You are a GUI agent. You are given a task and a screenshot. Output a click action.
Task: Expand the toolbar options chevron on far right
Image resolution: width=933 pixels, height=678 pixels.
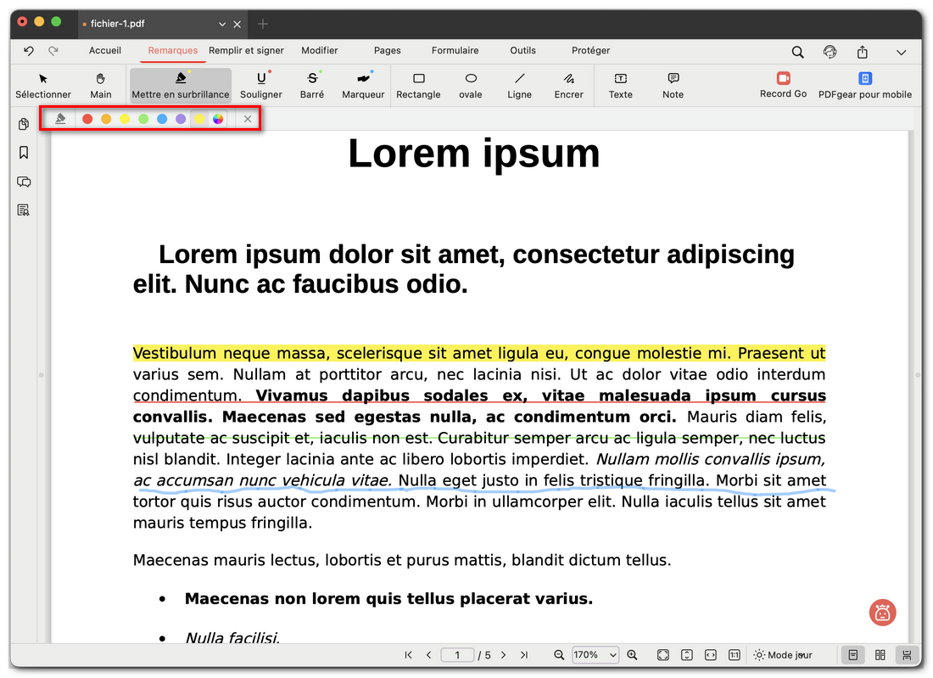tap(902, 52)
